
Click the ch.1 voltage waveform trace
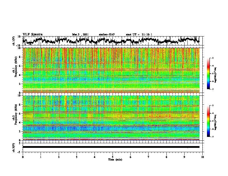[111, 41]
